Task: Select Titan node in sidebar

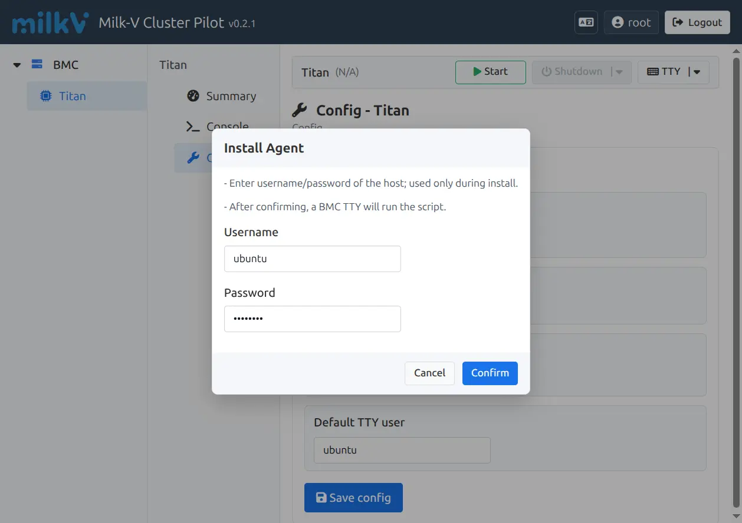Action: [73, 96]
